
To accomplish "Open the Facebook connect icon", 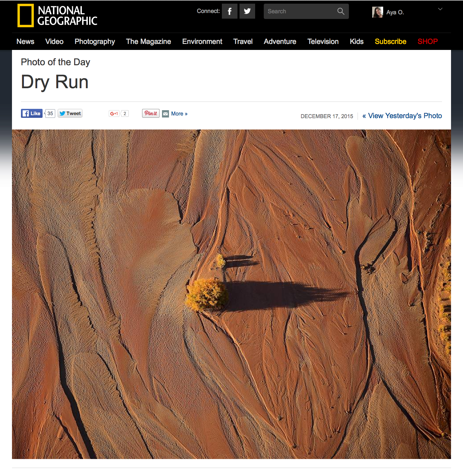I will click(x=230, y=11).
